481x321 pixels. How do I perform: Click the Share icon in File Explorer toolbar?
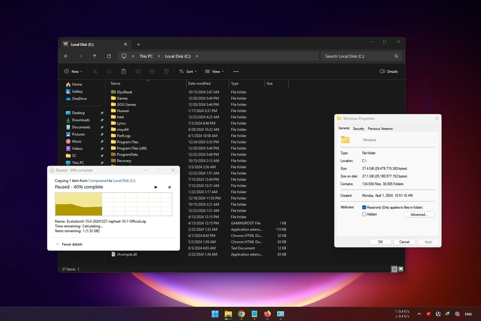[x=152, y=71]
